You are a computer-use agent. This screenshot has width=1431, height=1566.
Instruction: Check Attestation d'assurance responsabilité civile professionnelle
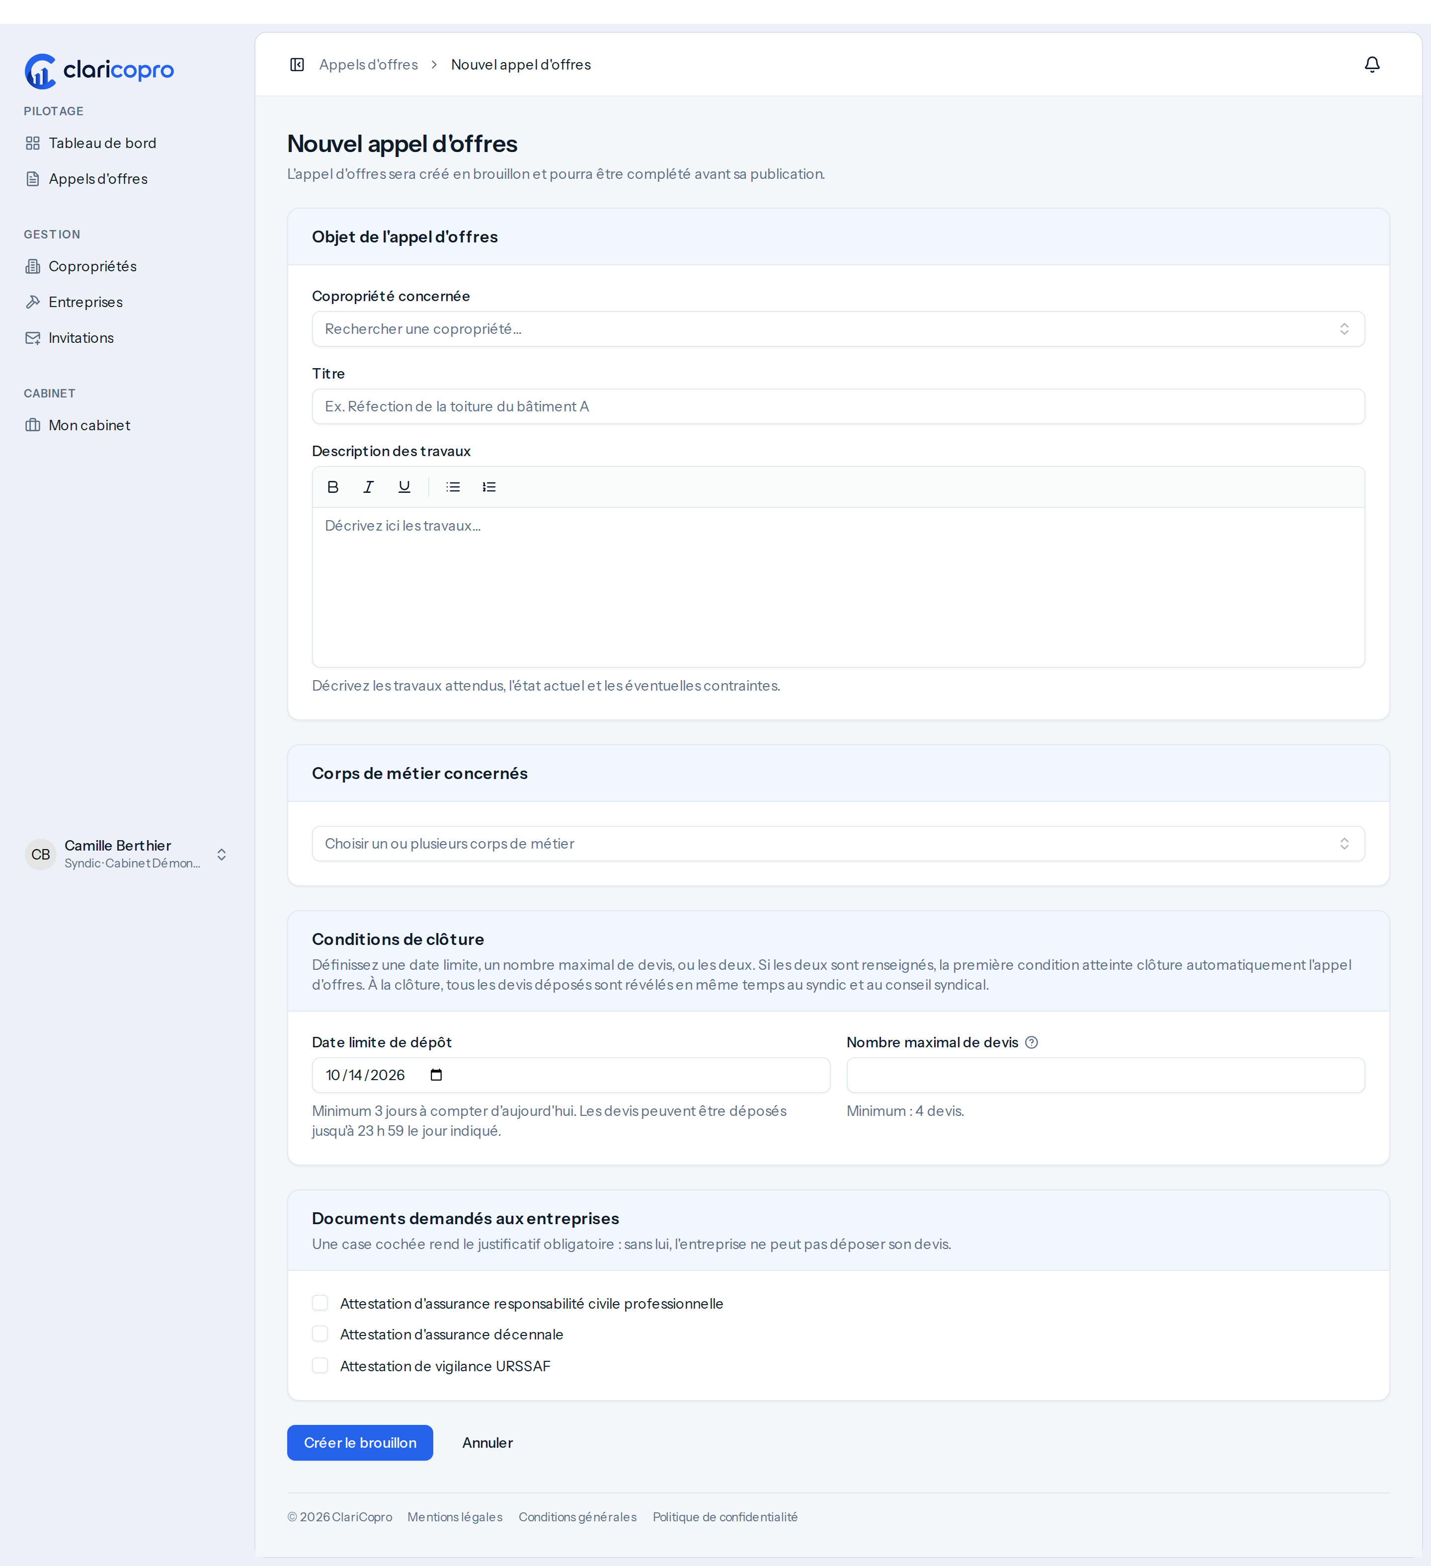[320, 1303]
